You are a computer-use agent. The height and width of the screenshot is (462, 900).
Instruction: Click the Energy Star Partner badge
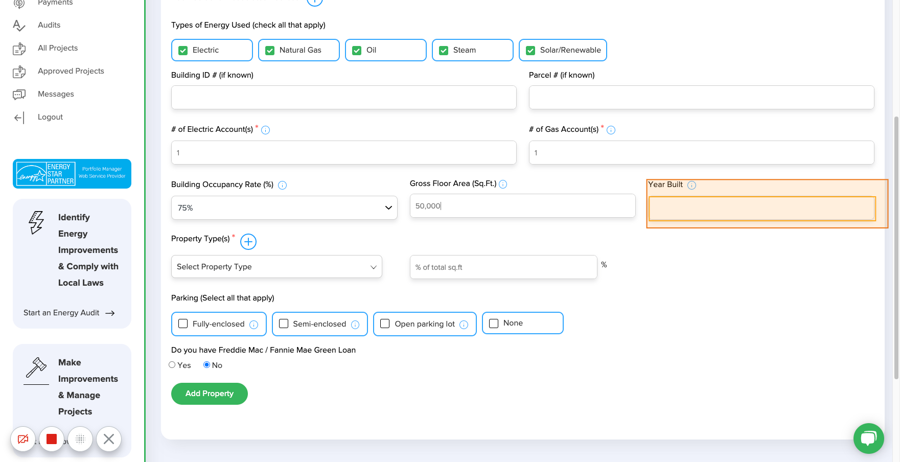pos(72,174)
